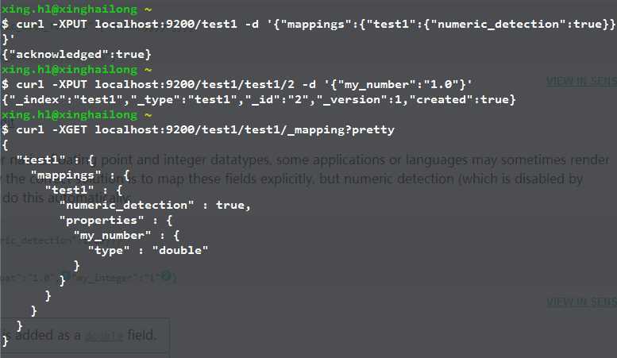Click the final closing brace of JSON output

click(x=5, y=341)
